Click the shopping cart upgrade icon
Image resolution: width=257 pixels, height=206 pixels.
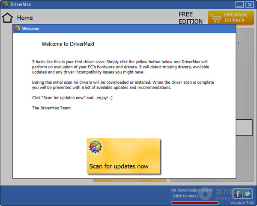click(x=216, y=18)
